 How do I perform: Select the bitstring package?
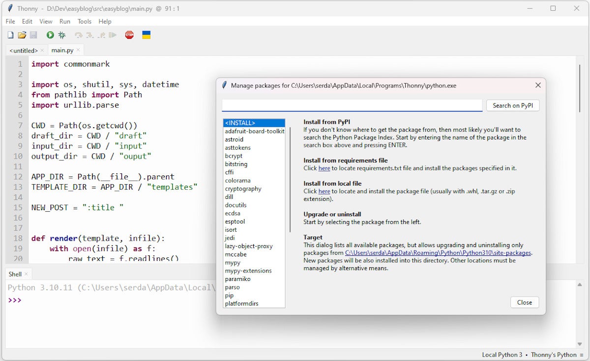(x=254, y=164)
